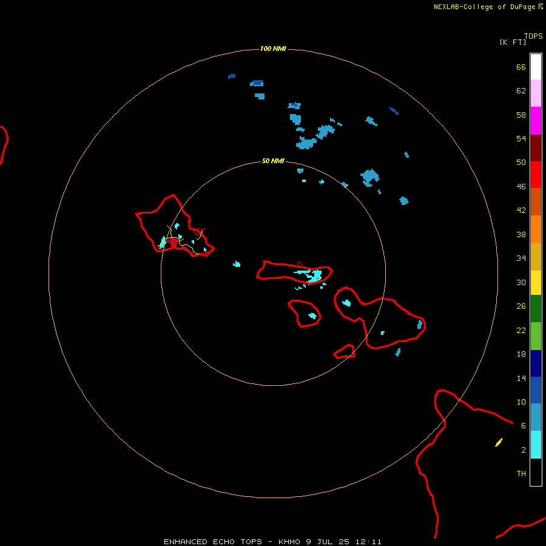Click the black TH threshold swatch
Viewport: 546px width, 546px height.
click(x=536, y=472)
